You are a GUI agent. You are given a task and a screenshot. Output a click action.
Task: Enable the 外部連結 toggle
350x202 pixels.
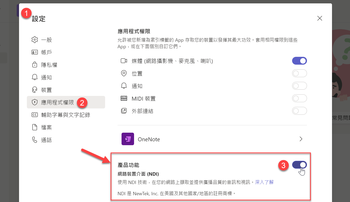299,111
